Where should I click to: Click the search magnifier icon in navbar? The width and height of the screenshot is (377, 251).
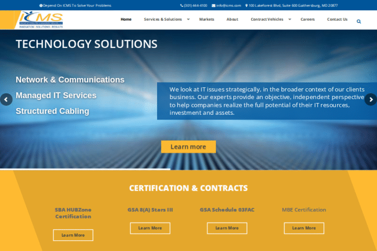pos(359,22)
